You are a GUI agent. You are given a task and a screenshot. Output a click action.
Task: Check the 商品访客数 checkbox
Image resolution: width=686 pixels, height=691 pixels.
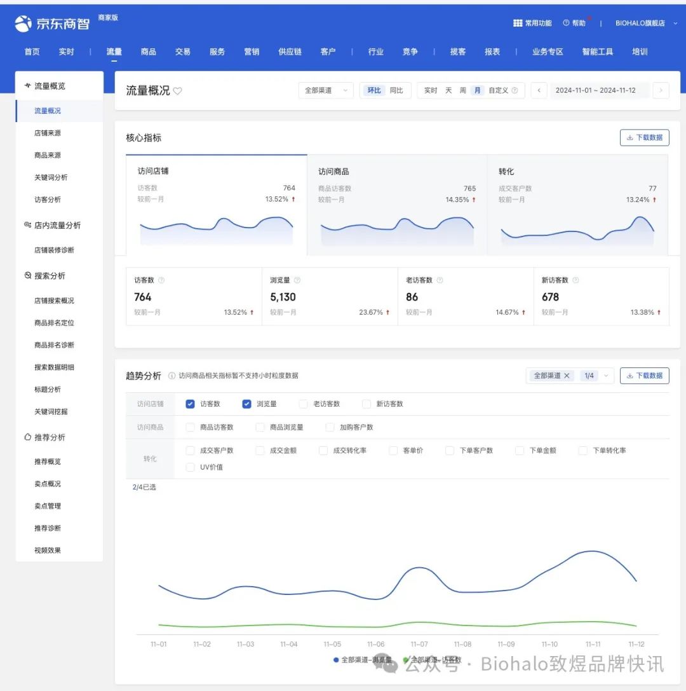coord(190,427)
